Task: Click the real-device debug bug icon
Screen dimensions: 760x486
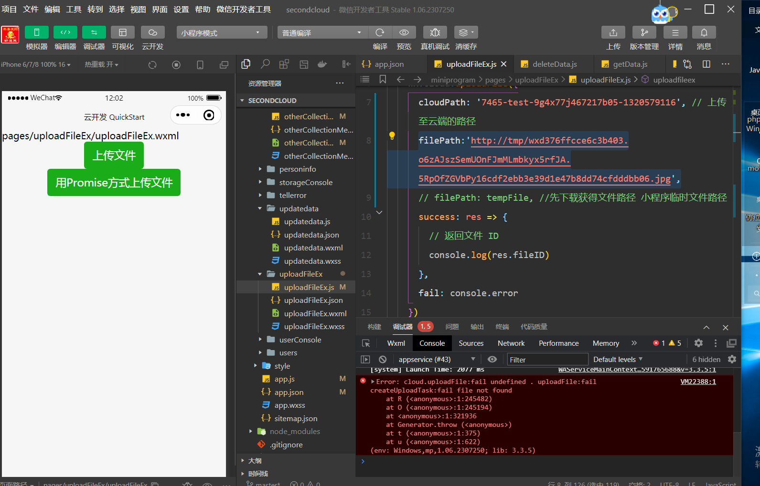Action: coord(435,32)
